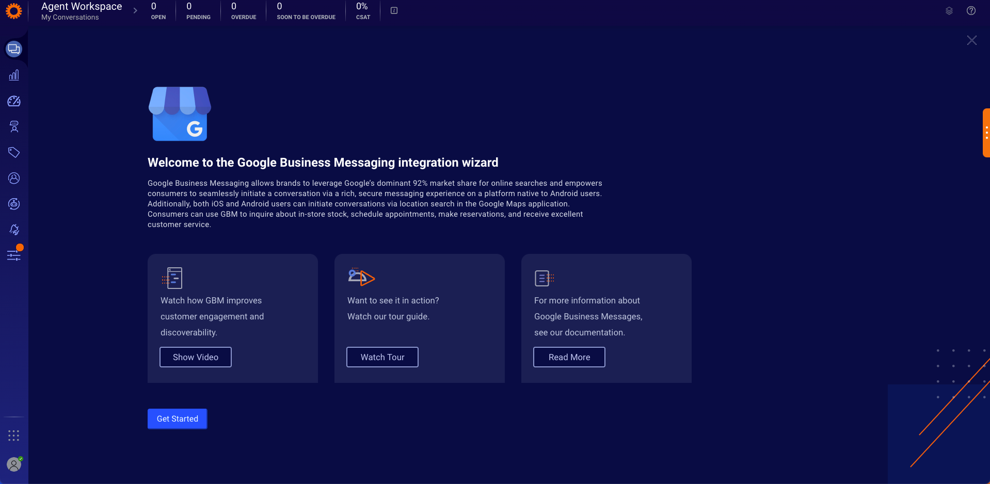The image size is (990, 484).
Task: Click the SOON TO BE OVERDUE counter
Action: tap(306, 11)
